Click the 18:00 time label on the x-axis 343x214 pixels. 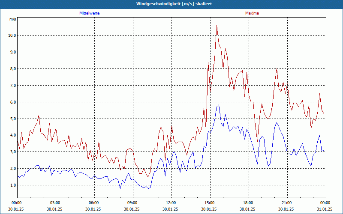249,203
